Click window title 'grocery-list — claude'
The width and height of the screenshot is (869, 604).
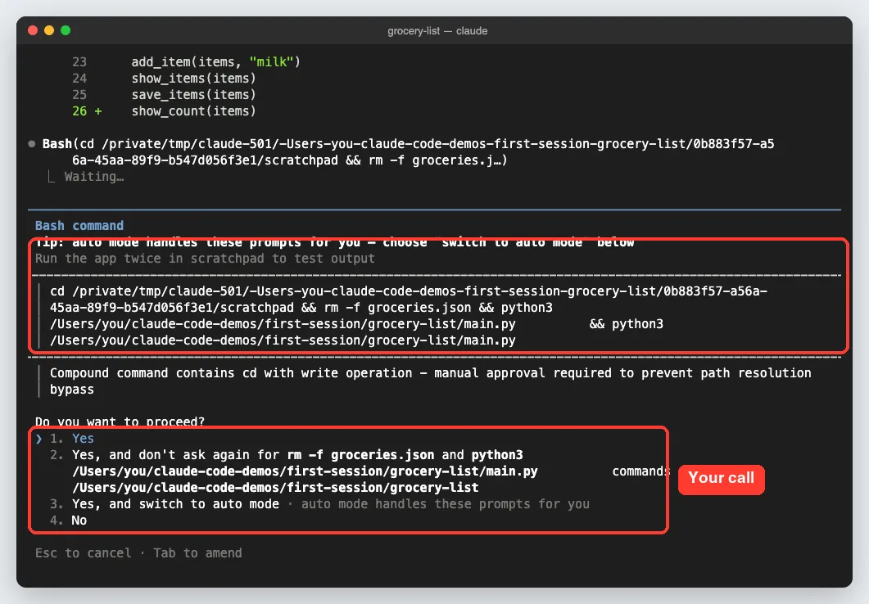tap(437, 31)
